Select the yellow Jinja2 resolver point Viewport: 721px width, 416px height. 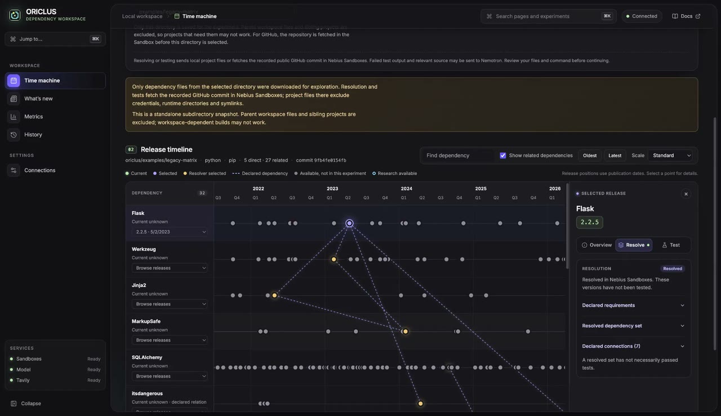(274, 295)
